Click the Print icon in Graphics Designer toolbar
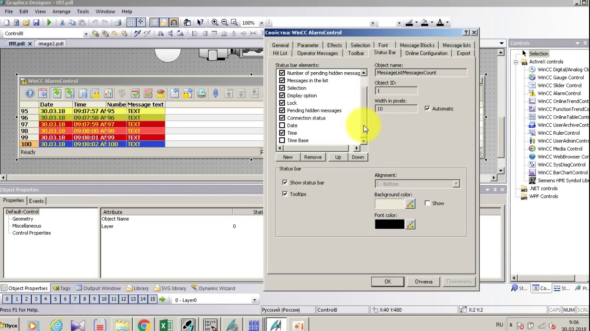 coord(118,23)
